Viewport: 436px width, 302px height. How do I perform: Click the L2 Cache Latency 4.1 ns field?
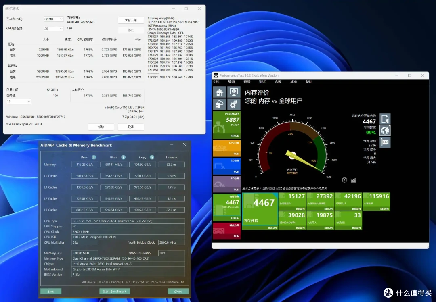click(171, 199)
